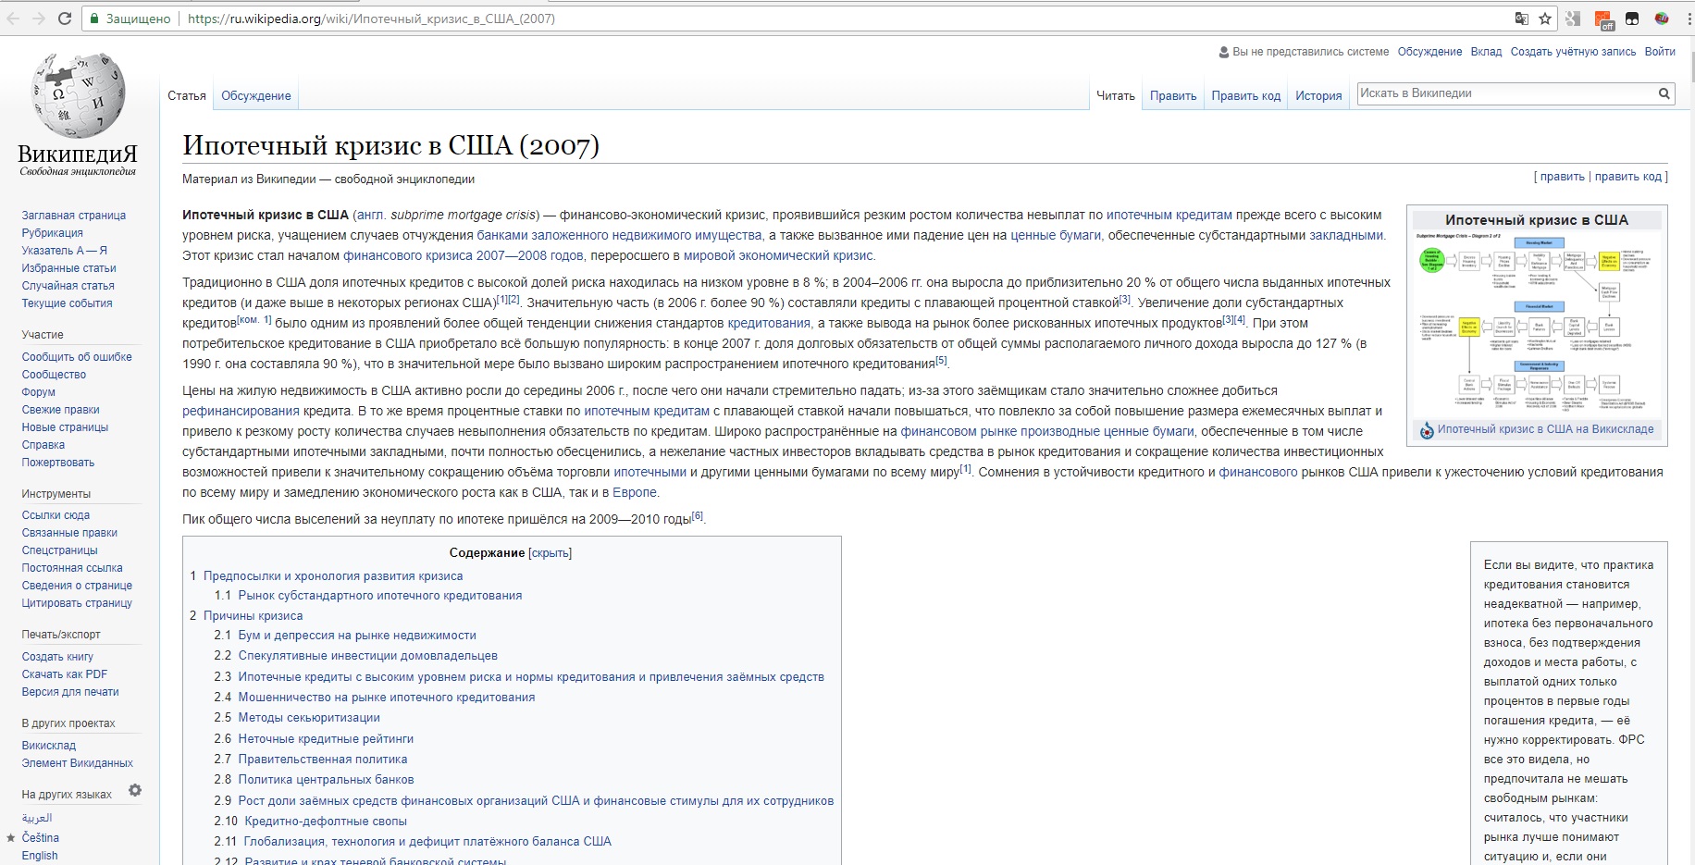This screenshot has height=865, width=1695.
Task: Click the Wikipedia globe logo
Action: pyautogui.click(x=78, y=95)
